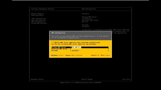This screenshot has width=161, height=90.
Task: Click the 'Primary DNS Server' label in dialog
Action: [x=59, y=47]
